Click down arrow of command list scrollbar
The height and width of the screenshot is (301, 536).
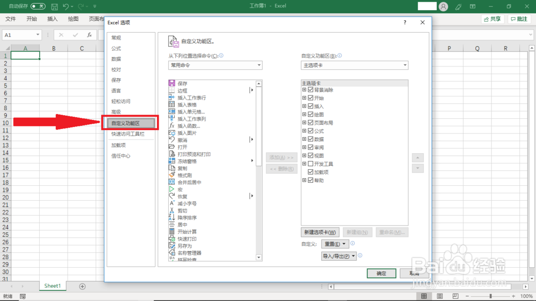point(259,258)
